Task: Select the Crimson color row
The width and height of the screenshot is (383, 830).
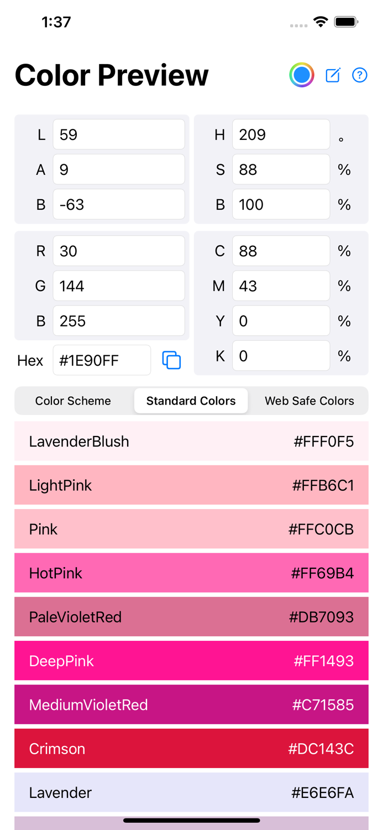Action: click(191, 748)
